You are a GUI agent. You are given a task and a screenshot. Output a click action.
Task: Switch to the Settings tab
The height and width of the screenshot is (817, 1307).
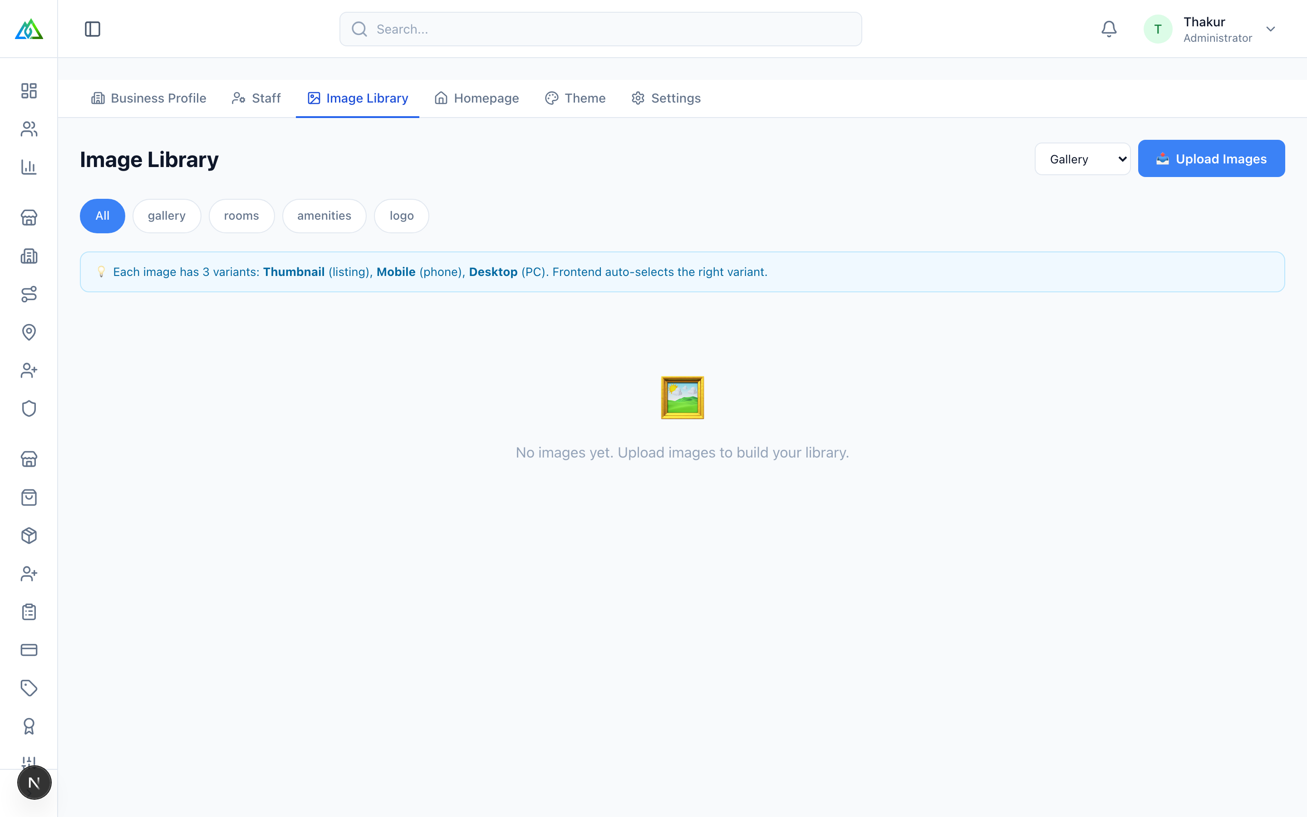click(x=666, y=98)
